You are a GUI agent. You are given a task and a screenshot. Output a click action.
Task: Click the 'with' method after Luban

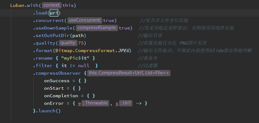[33, 5]
